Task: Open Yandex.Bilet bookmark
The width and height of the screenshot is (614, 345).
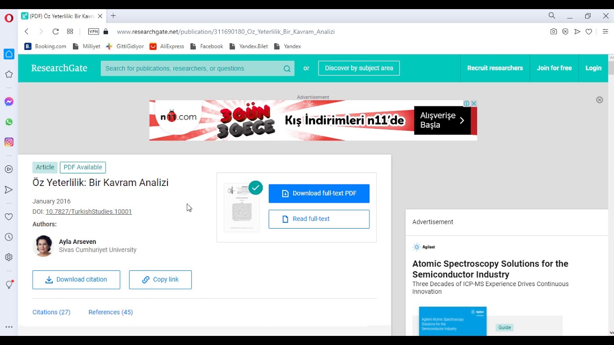Action: click(248, 46)
